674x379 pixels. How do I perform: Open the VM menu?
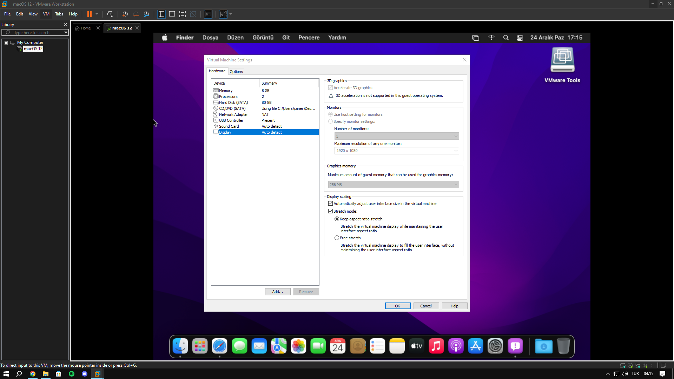tap(46, 14)
